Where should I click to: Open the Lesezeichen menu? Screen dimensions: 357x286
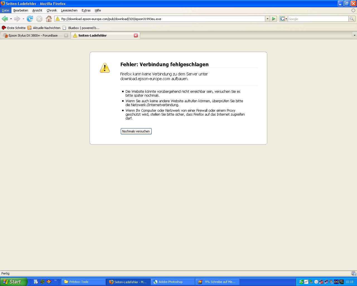69,10
